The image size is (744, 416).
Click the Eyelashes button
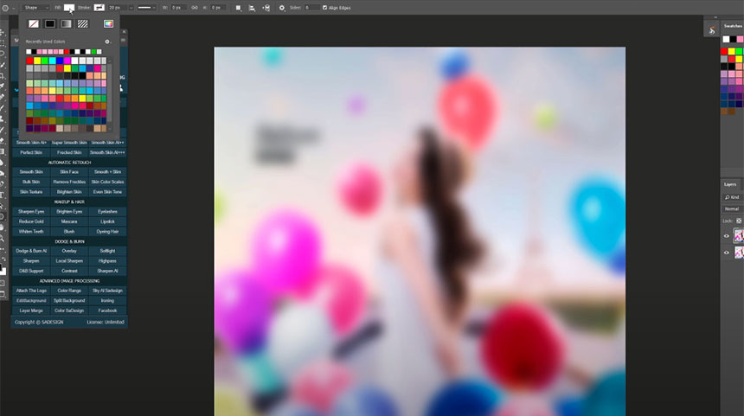tap(108, 212)
